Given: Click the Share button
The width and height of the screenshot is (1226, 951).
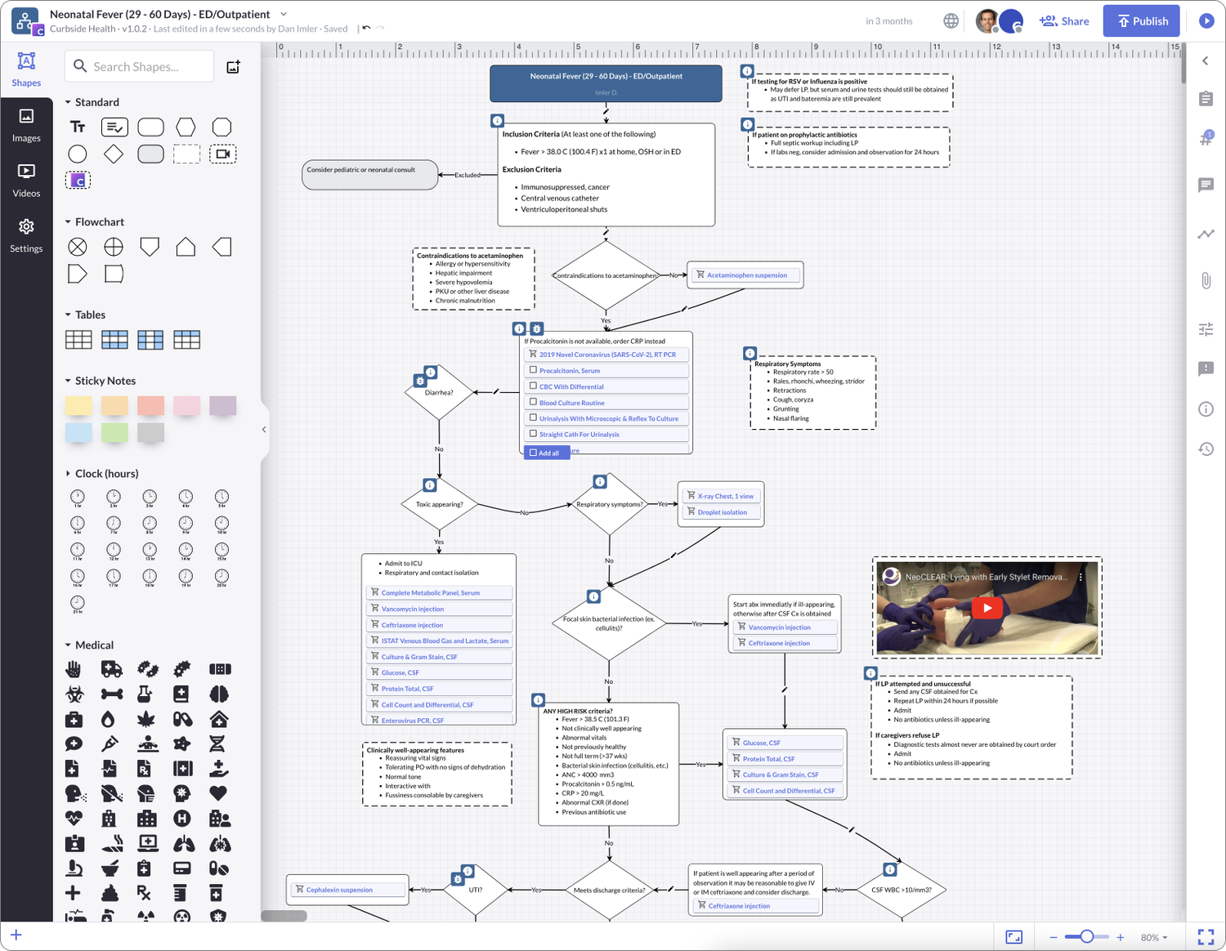Looking at the screenshot, I should pyautogui.click(x=1064, y=21).
